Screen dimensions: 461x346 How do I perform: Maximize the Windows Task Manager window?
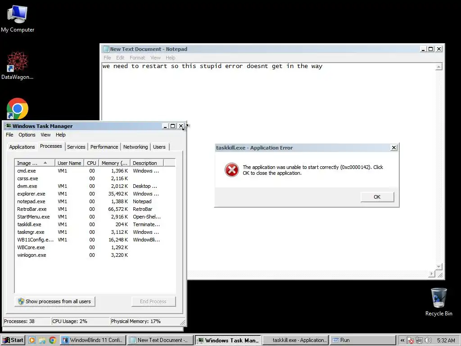click(173, 126)
